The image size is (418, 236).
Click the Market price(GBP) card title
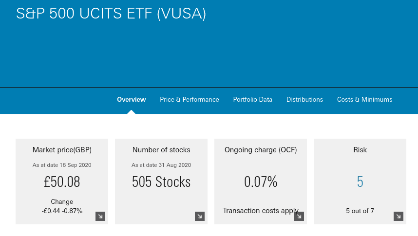pyautogui.click(x=62, y=150)
